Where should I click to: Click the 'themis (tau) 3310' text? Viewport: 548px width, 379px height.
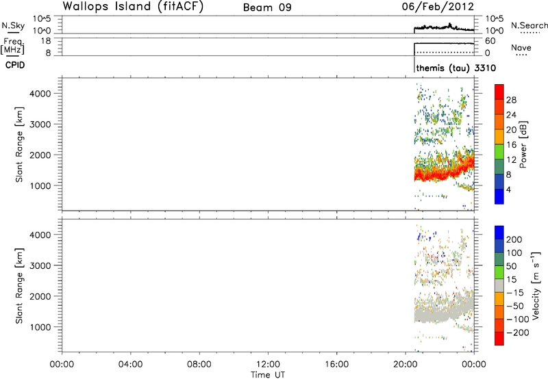point(456,68)
